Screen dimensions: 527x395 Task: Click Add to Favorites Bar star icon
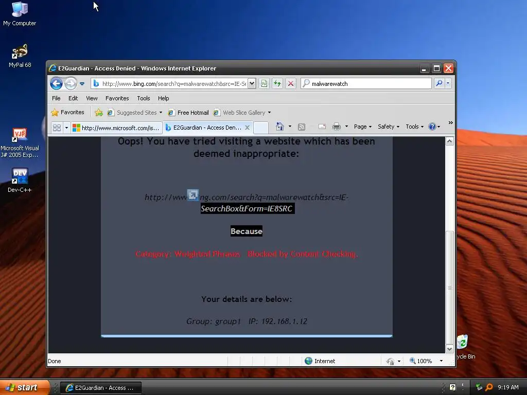click(99, 113)
